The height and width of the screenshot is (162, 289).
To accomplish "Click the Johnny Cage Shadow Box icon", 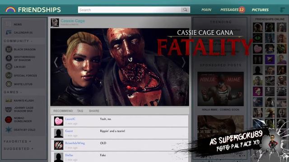I will [x=9, y=109].
